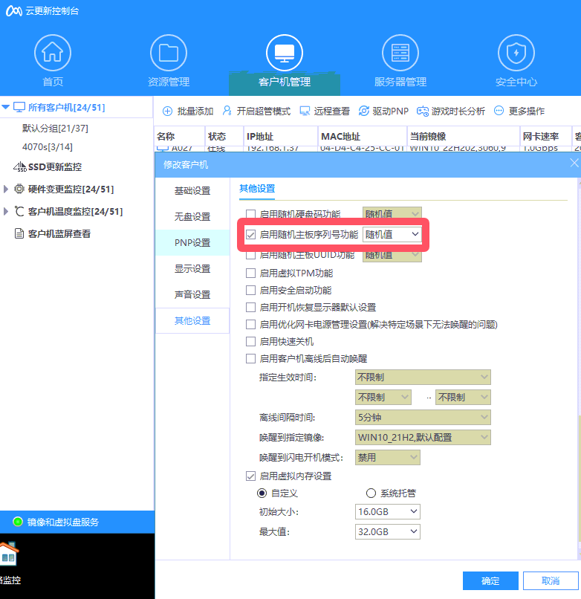581x599 pixels.
Task: Click the 客户机温度监控 temperature icon
Action: (x=19, y=211)
